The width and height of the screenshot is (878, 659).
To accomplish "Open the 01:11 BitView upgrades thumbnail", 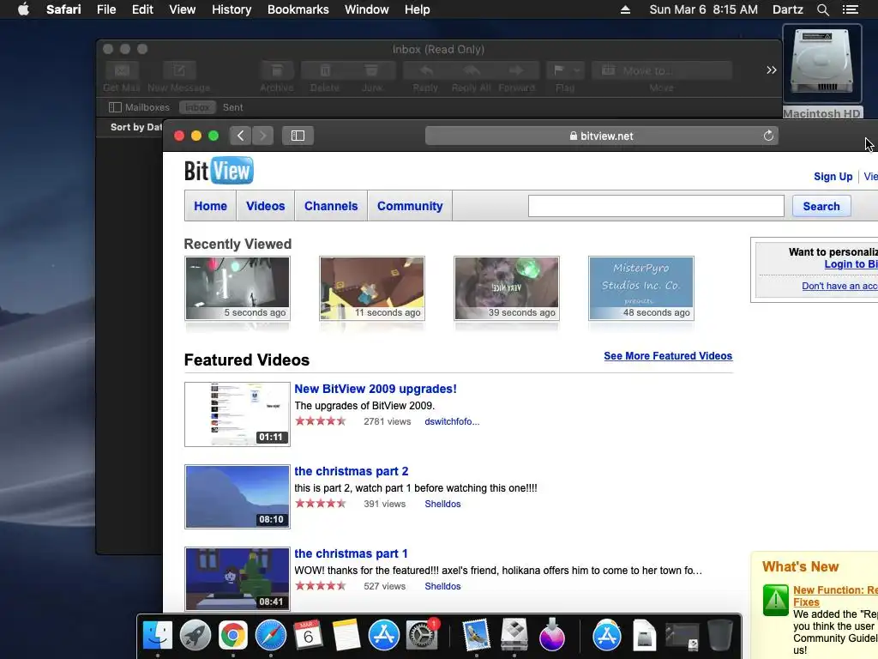I will [x=238, y=414].
